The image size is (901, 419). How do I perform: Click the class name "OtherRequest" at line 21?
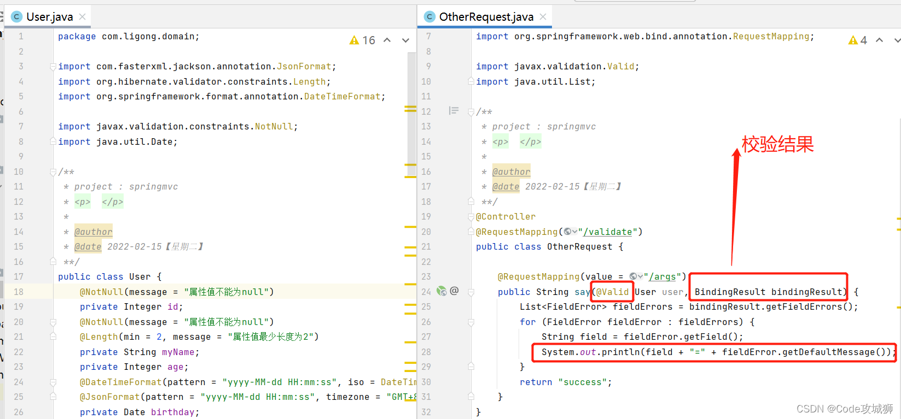pyautogui.click(x=580, y=246)
